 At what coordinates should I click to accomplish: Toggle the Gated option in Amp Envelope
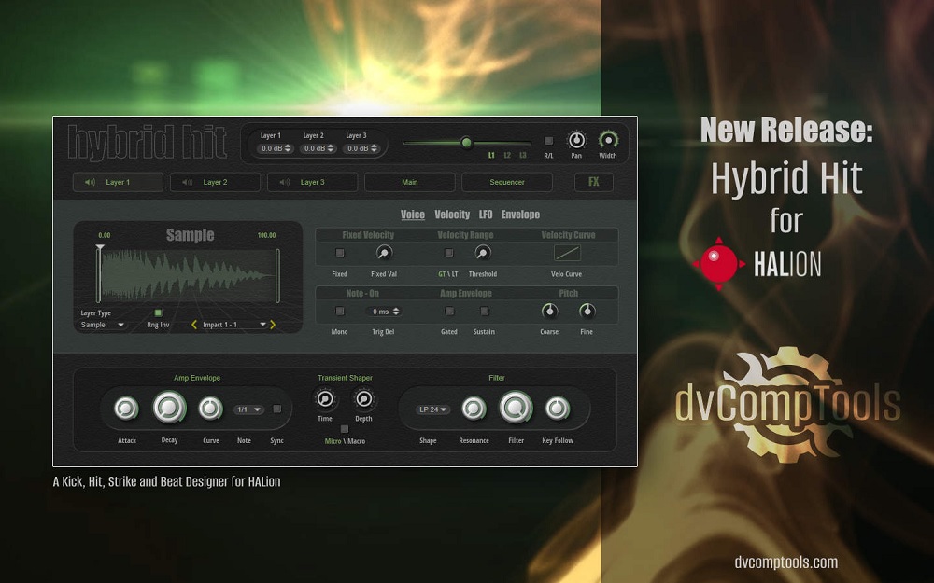coord(448,310)
